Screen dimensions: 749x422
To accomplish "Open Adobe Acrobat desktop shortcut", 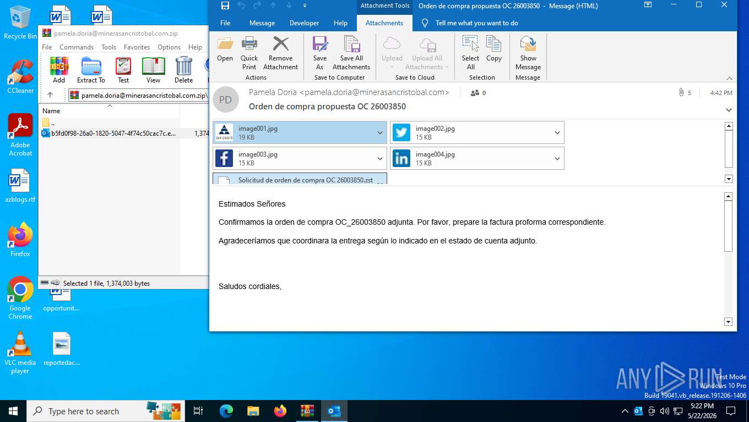I will coord(20,135).
